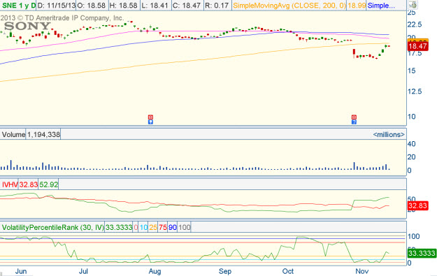Click the red last-price bubble 18.47
Viewport: 437px width, 276px height.
(417, 46)
